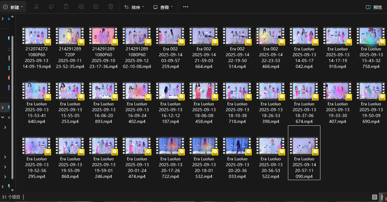Open the 查看 view dropdown
Screen dimensions: 387x202
[x=163, y=7]
